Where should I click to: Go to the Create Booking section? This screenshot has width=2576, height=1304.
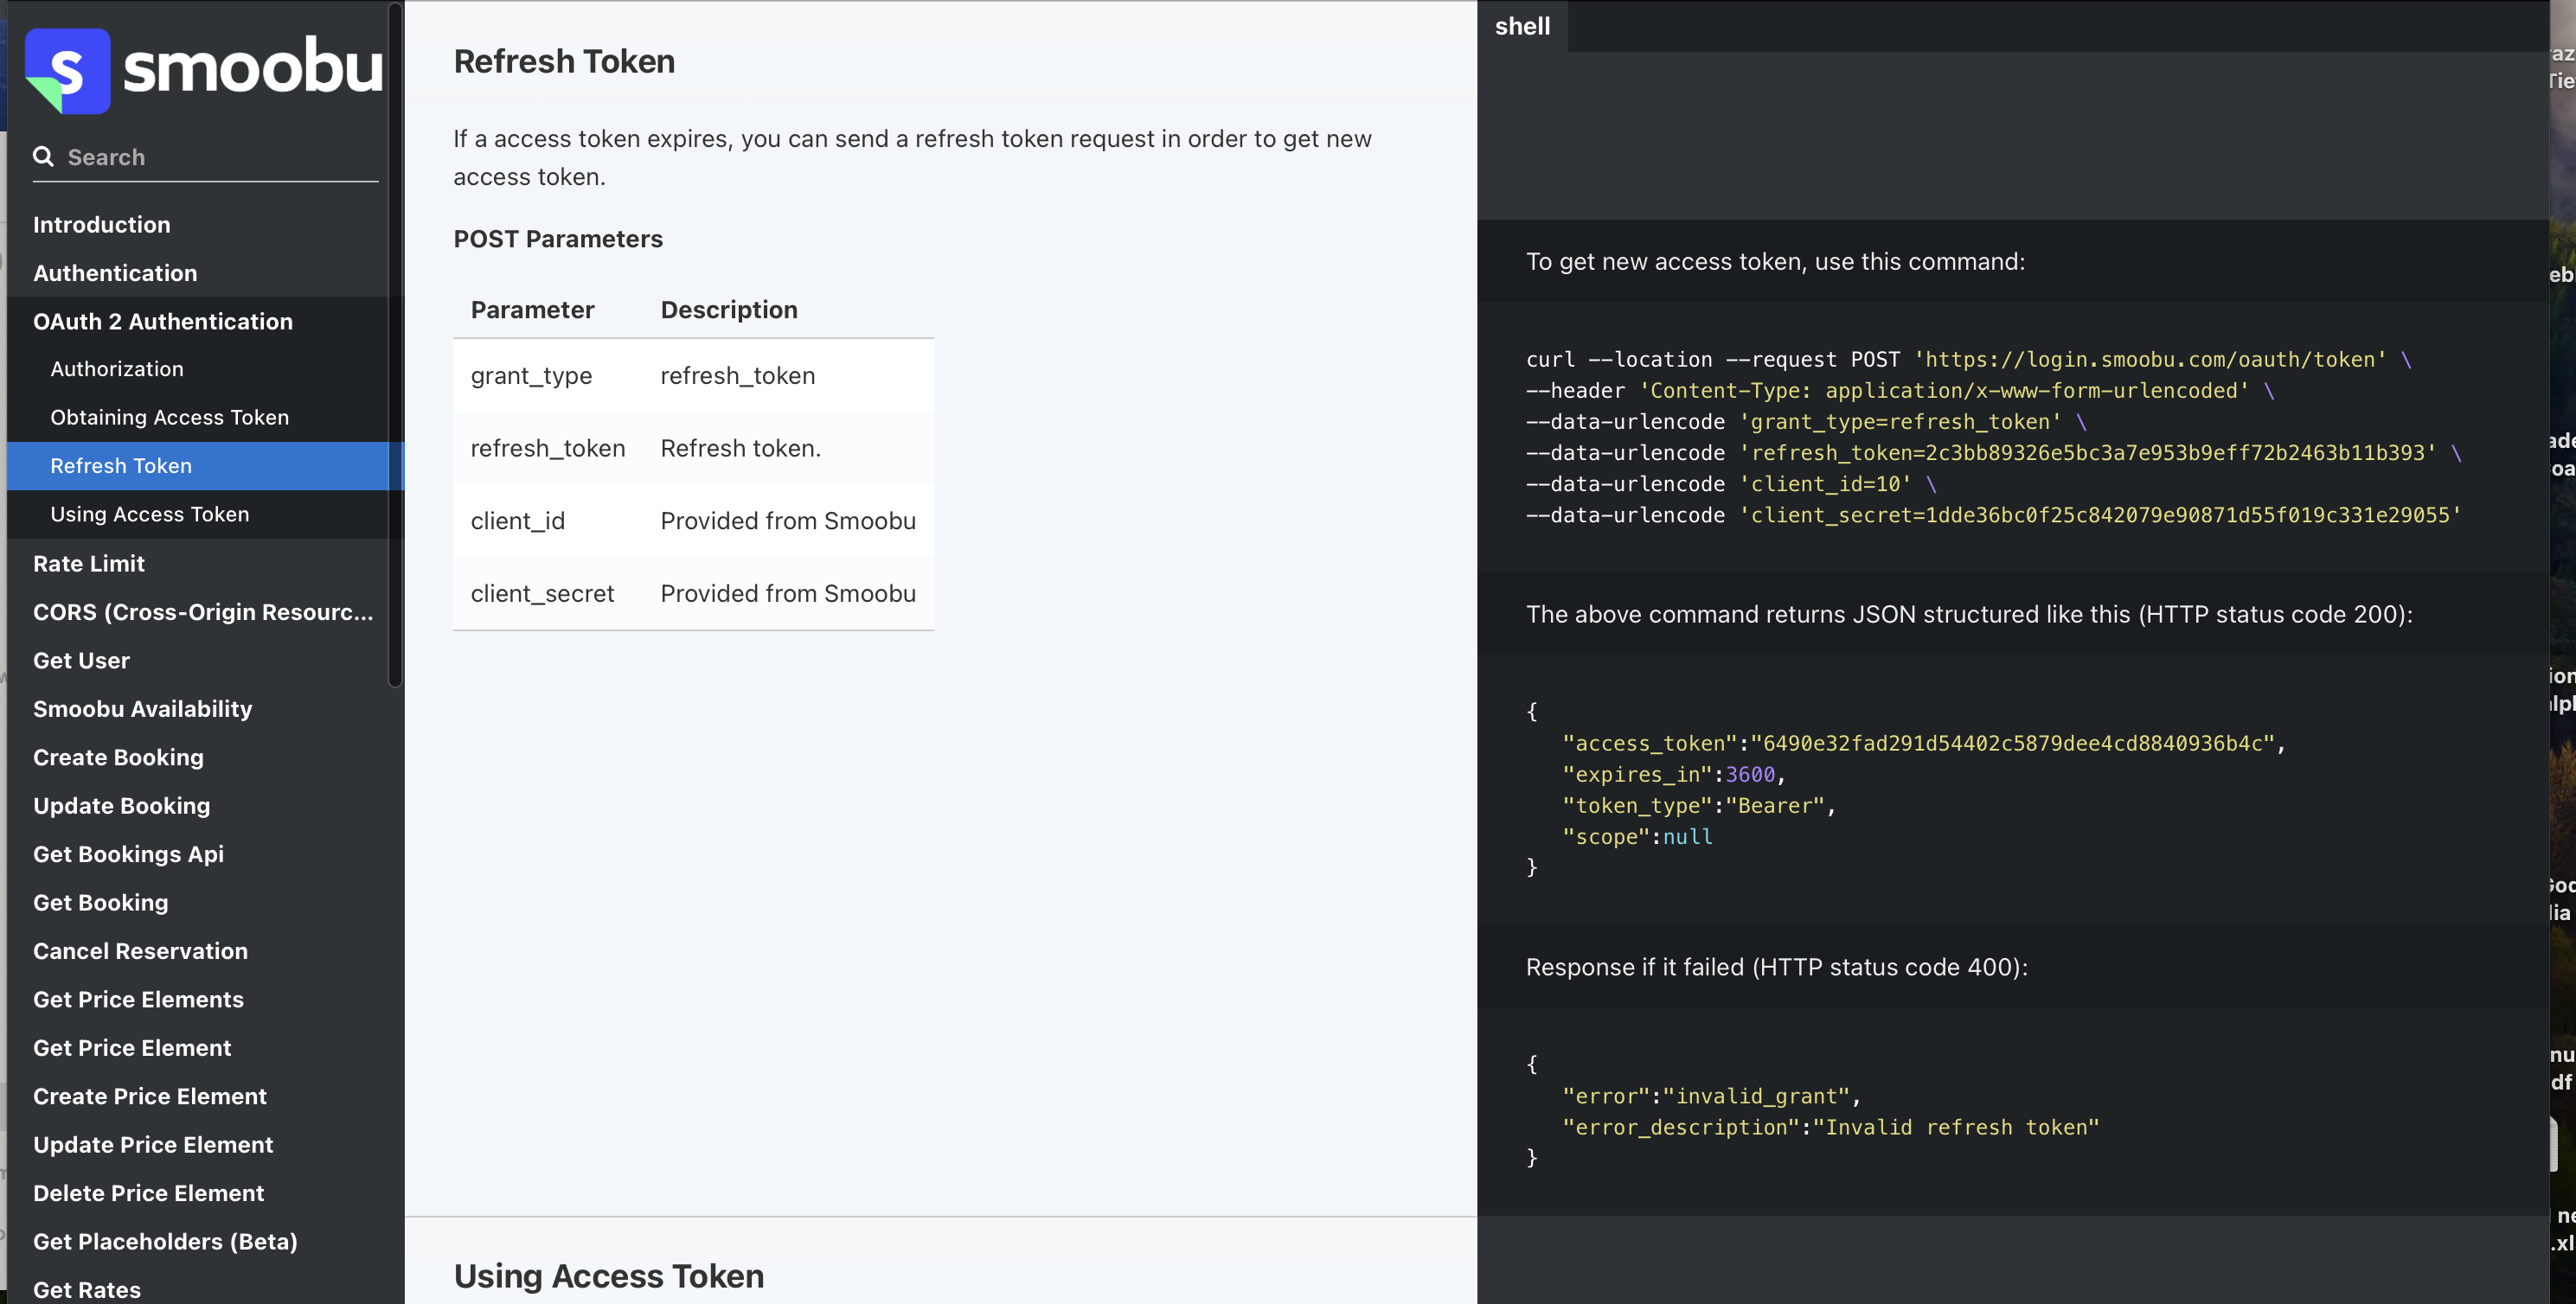tap(118, 757)
